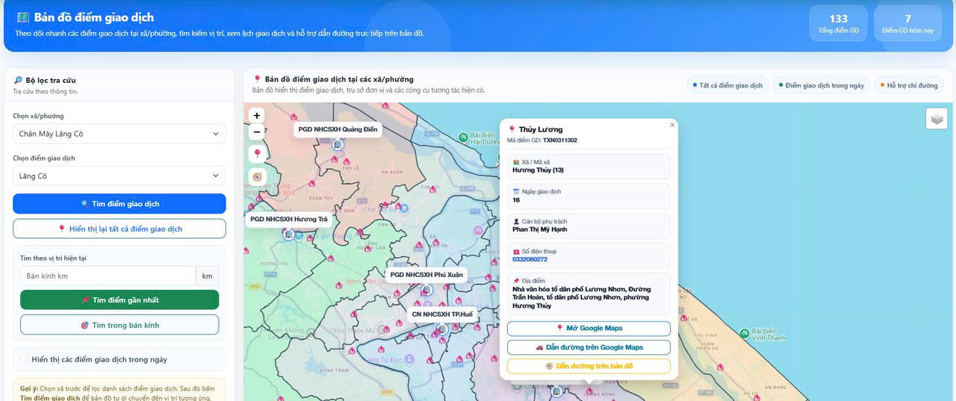Screen dimensions: 956x401
Task: Open the map layers control
Action: [937, 119]
